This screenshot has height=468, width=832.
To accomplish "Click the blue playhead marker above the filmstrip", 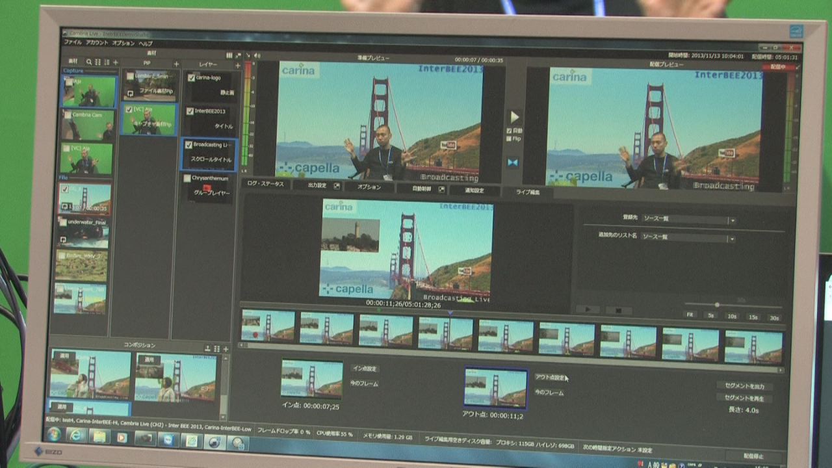I will [450, 313].
